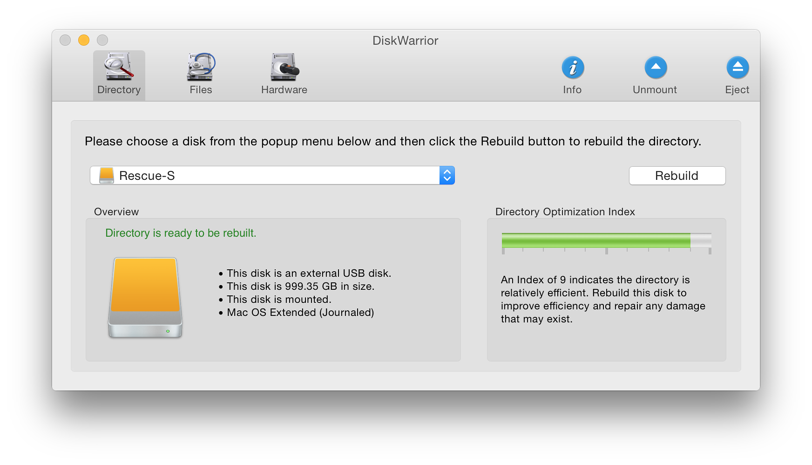812x465 pixels.
Task: Click the Directory label in toolbar
Action: tap(119, 90)
